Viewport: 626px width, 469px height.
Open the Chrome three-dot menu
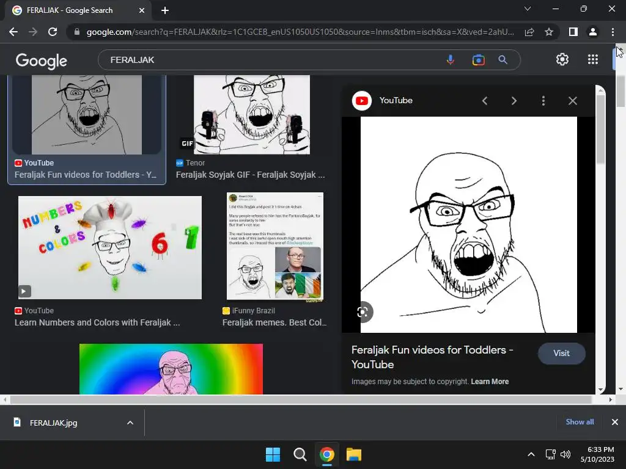[613, 32]
